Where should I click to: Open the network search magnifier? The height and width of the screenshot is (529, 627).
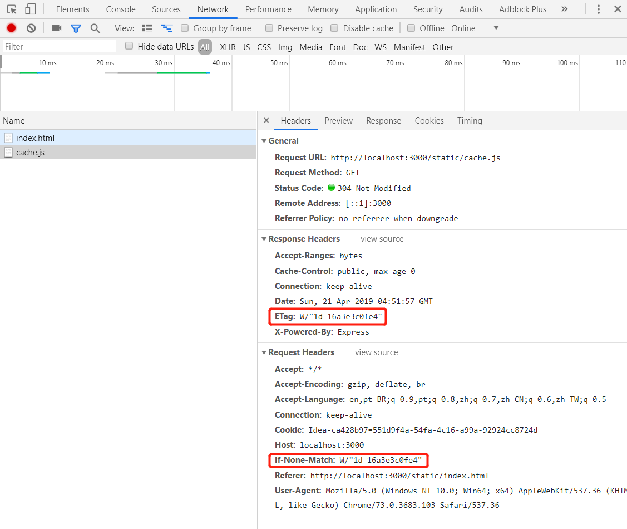95,28
